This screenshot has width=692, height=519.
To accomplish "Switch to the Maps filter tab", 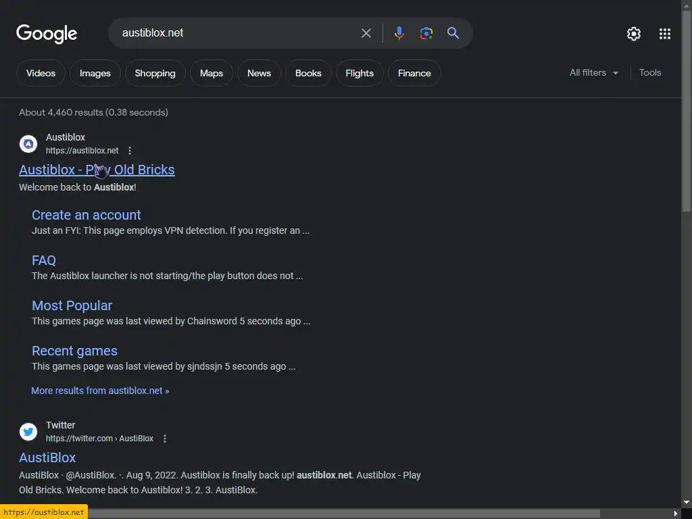I will pyautogui.click(x=212, y=73).
